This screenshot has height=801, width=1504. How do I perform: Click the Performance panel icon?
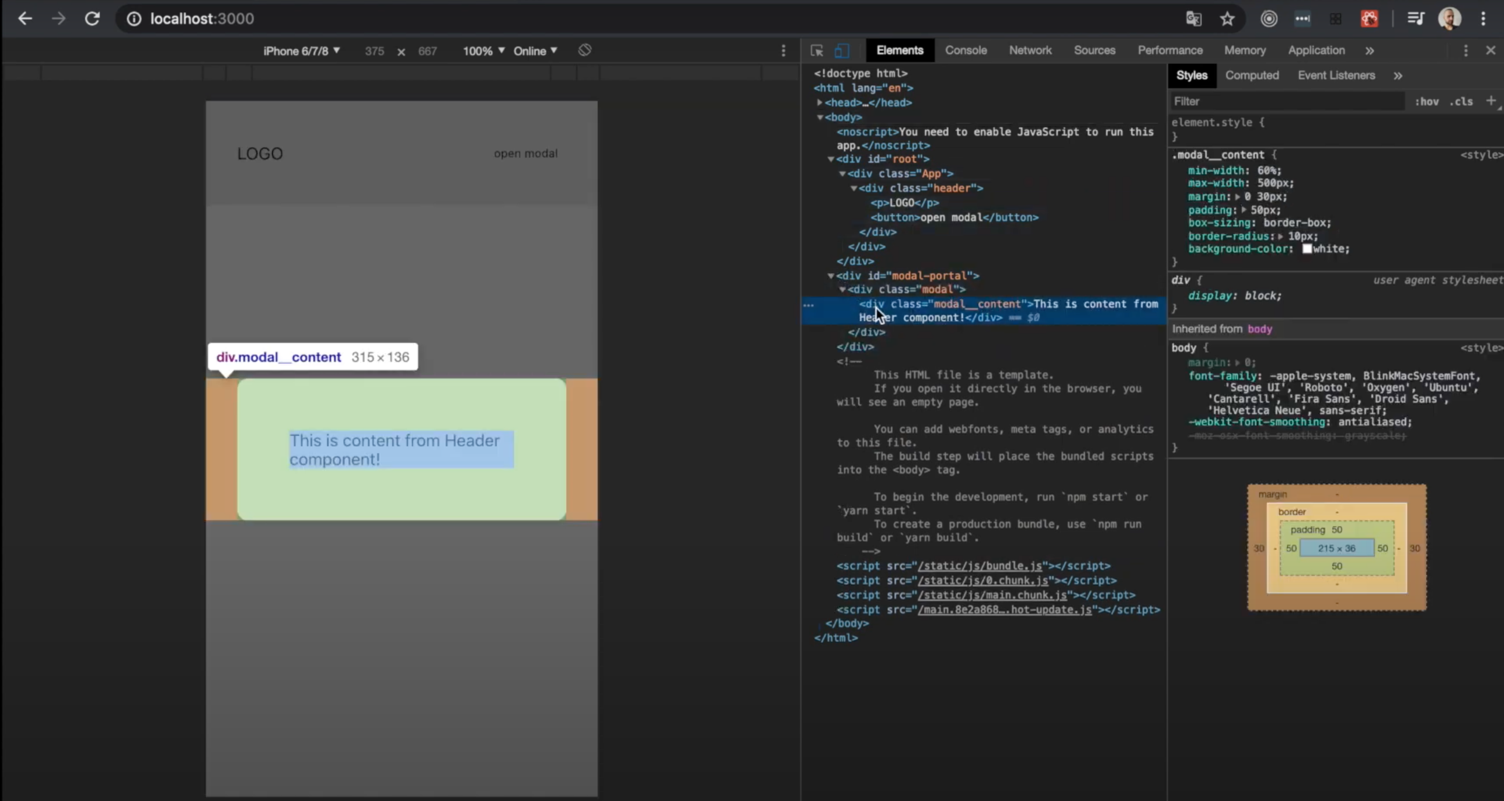point(1170,50)
